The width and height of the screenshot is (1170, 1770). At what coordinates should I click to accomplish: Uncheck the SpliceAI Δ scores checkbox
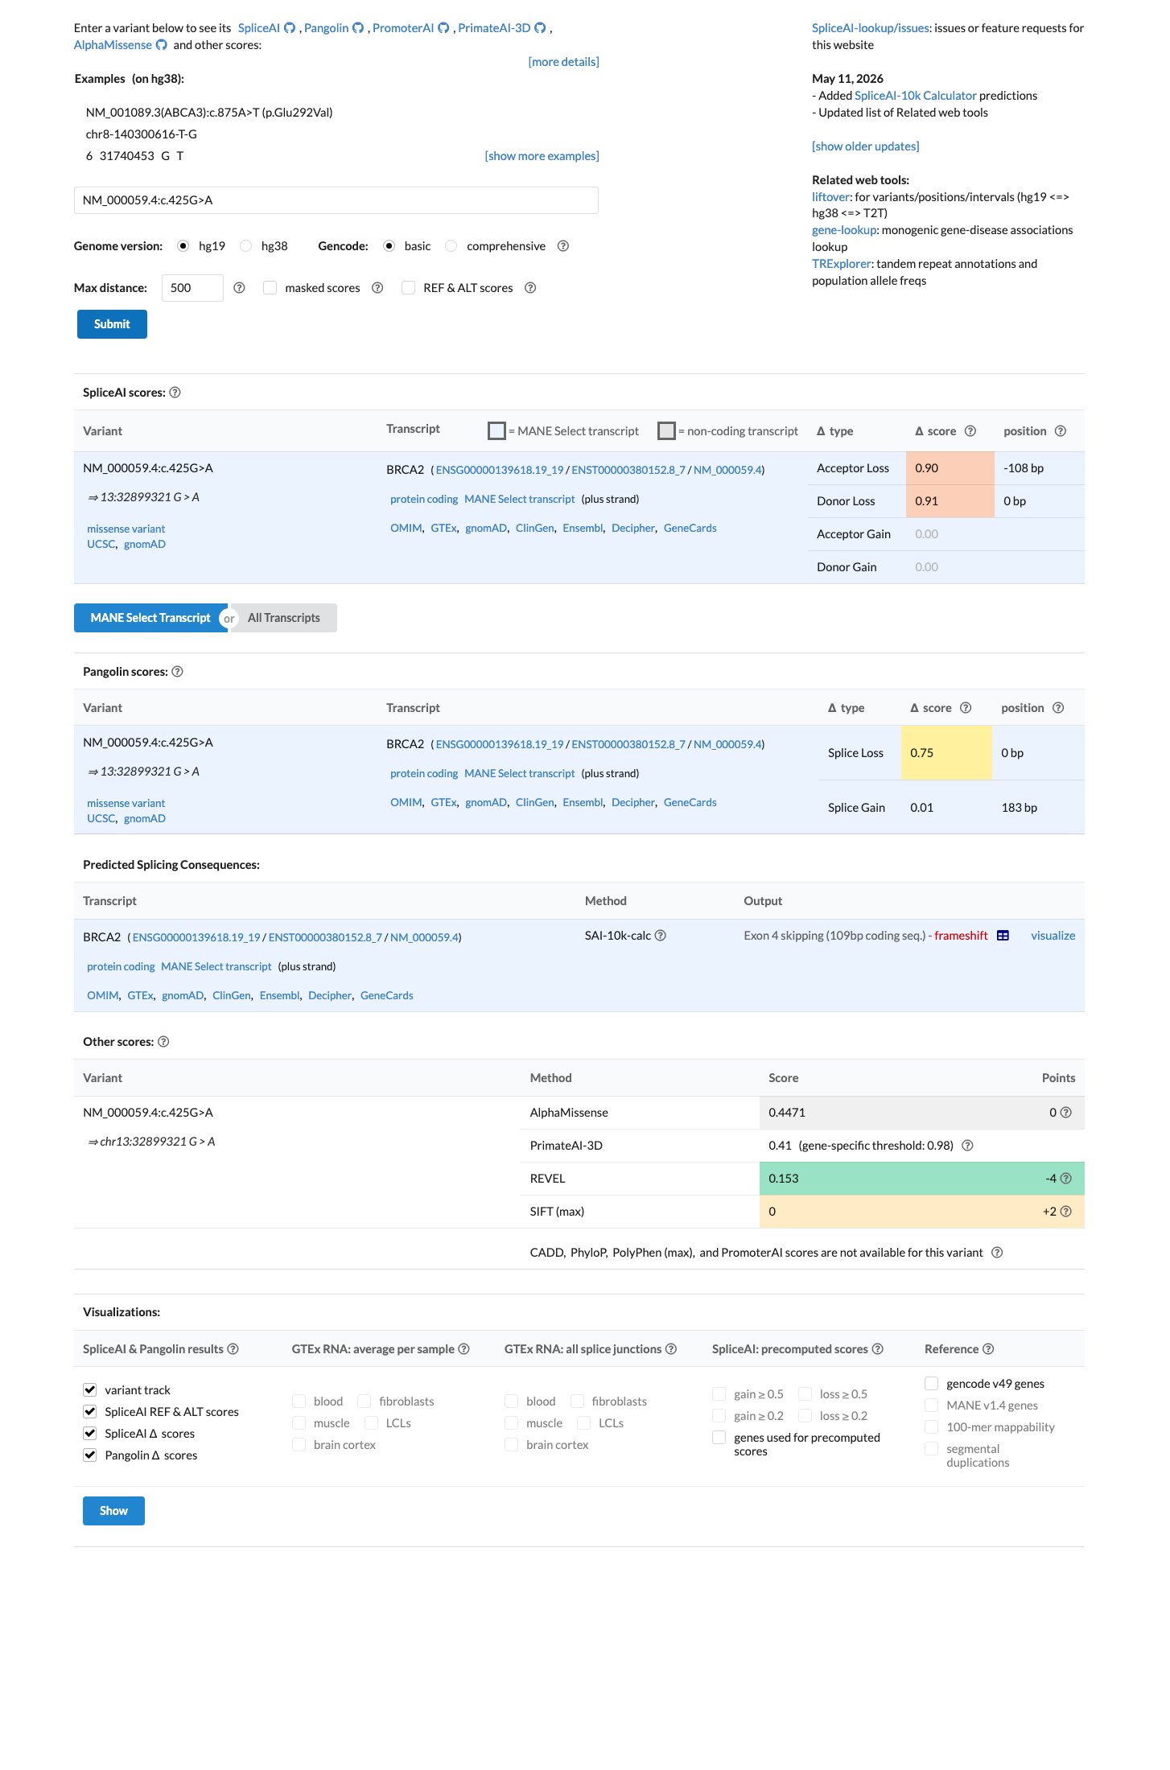(90, 1433)
